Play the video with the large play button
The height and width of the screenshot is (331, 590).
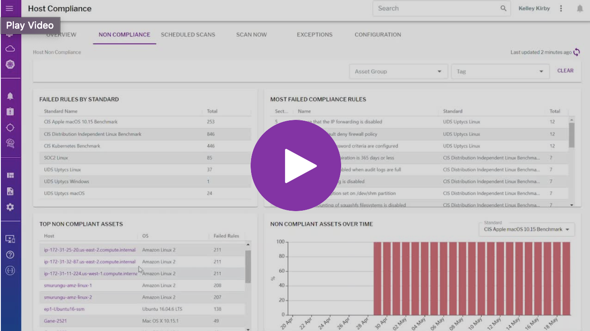coord(296,165)
